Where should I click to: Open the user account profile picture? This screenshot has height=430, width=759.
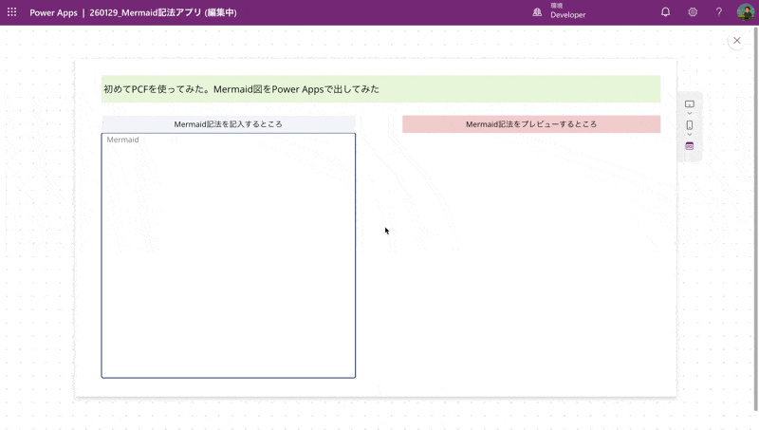tap(746, 12)
